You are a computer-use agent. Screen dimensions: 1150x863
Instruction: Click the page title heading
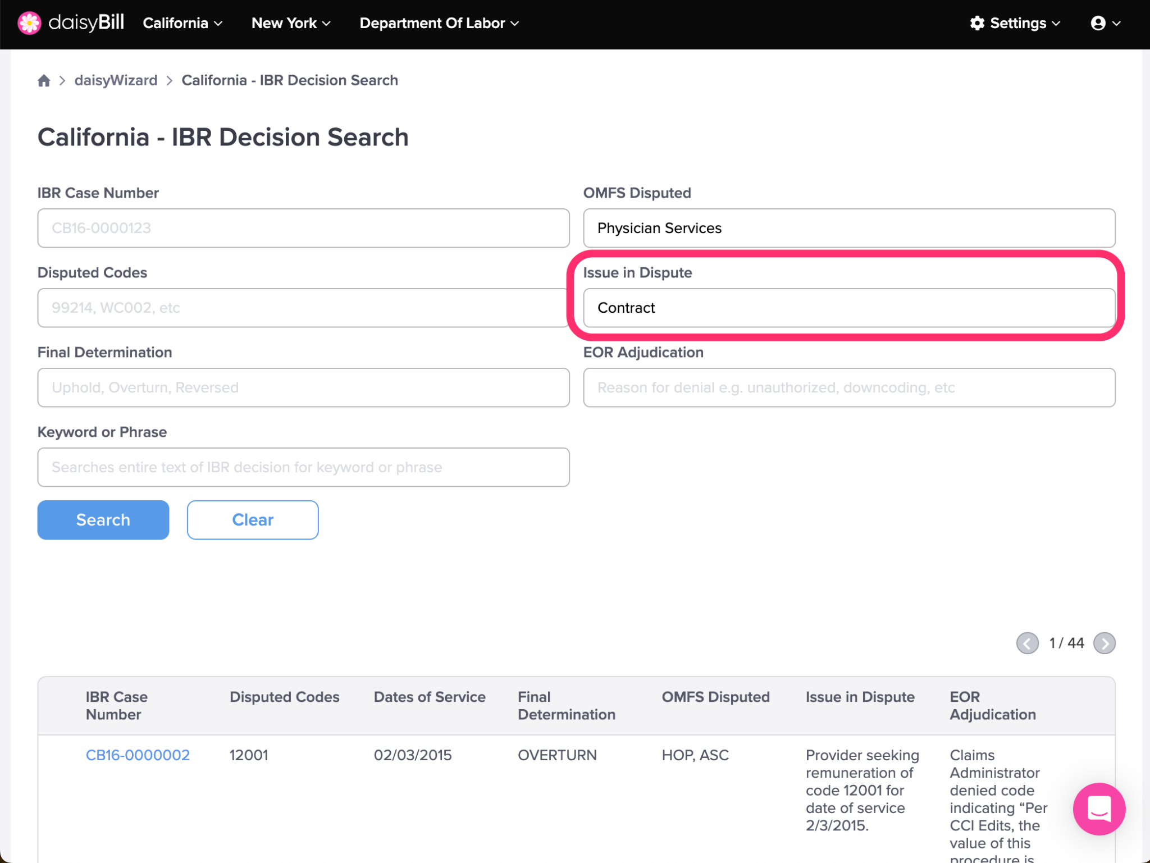coord(223,138)
